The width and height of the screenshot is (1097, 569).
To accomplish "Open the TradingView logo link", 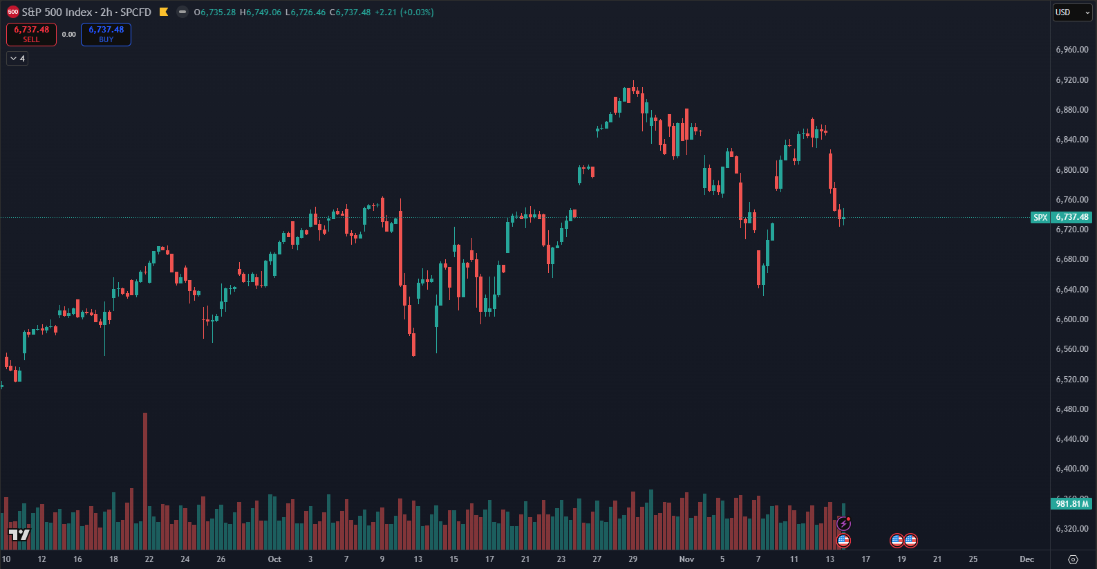I will [19, 534].
